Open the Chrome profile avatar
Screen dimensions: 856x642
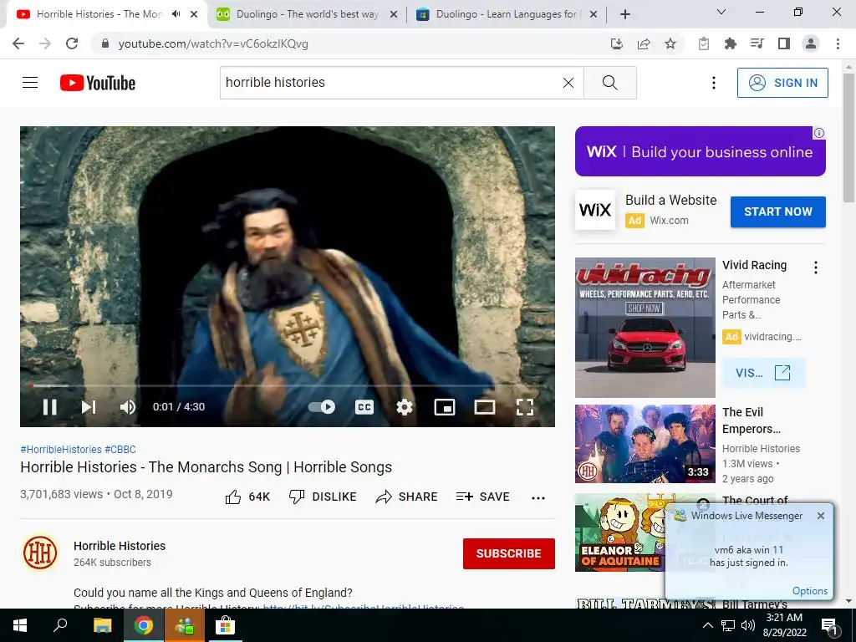pos(811,43)
